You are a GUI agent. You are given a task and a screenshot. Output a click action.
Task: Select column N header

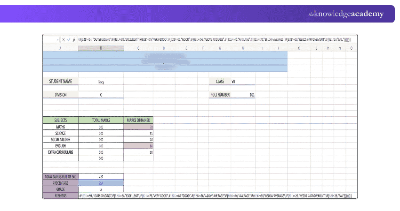click(340, 48)
